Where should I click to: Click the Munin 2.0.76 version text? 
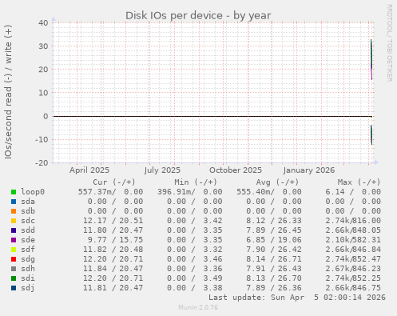[x=198, y=307]
